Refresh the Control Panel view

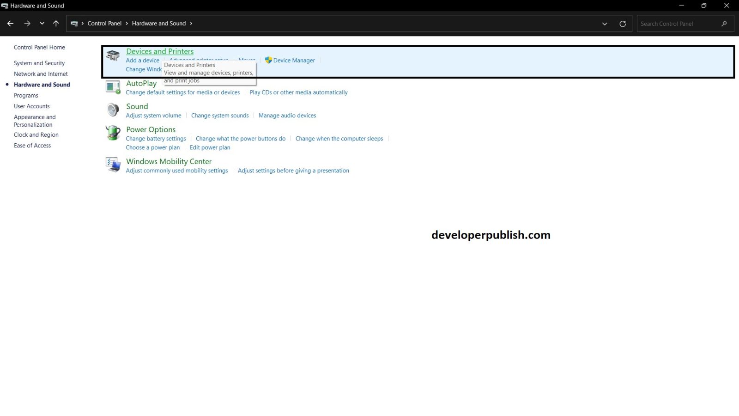[x=623, y=24]
